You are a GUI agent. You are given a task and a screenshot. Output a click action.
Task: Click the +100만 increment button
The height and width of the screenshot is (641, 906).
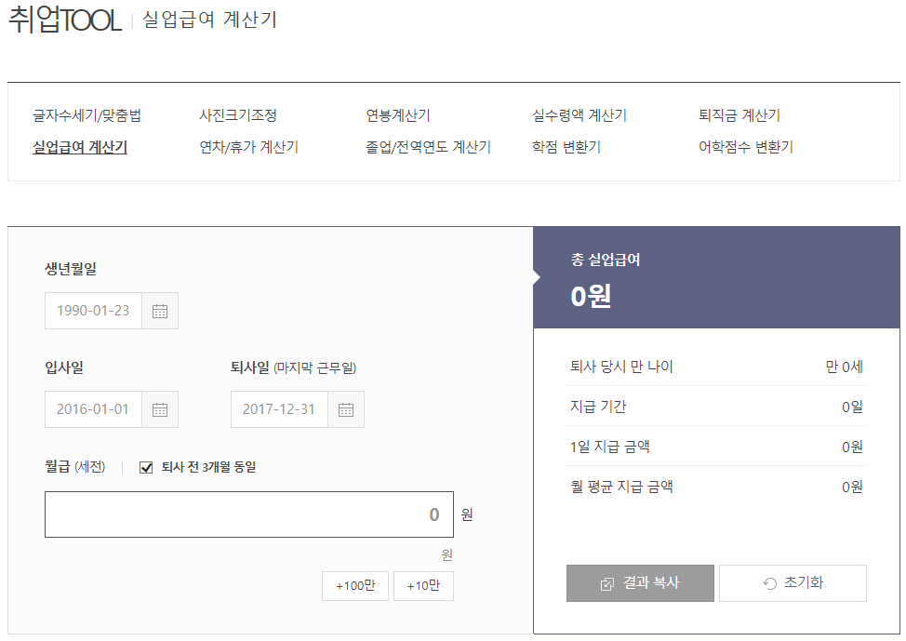(x=354, y=586)
